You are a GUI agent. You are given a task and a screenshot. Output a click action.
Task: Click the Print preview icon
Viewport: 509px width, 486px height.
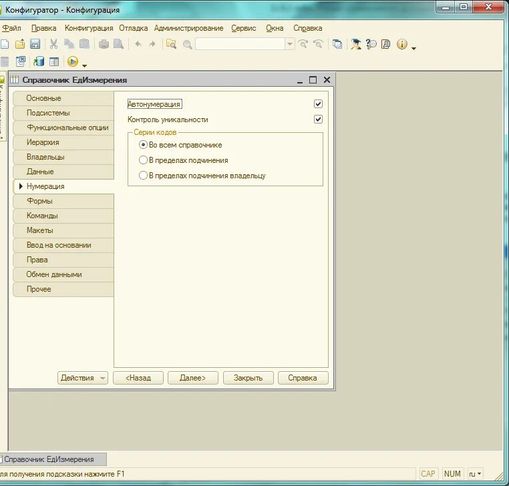(119, 44)
